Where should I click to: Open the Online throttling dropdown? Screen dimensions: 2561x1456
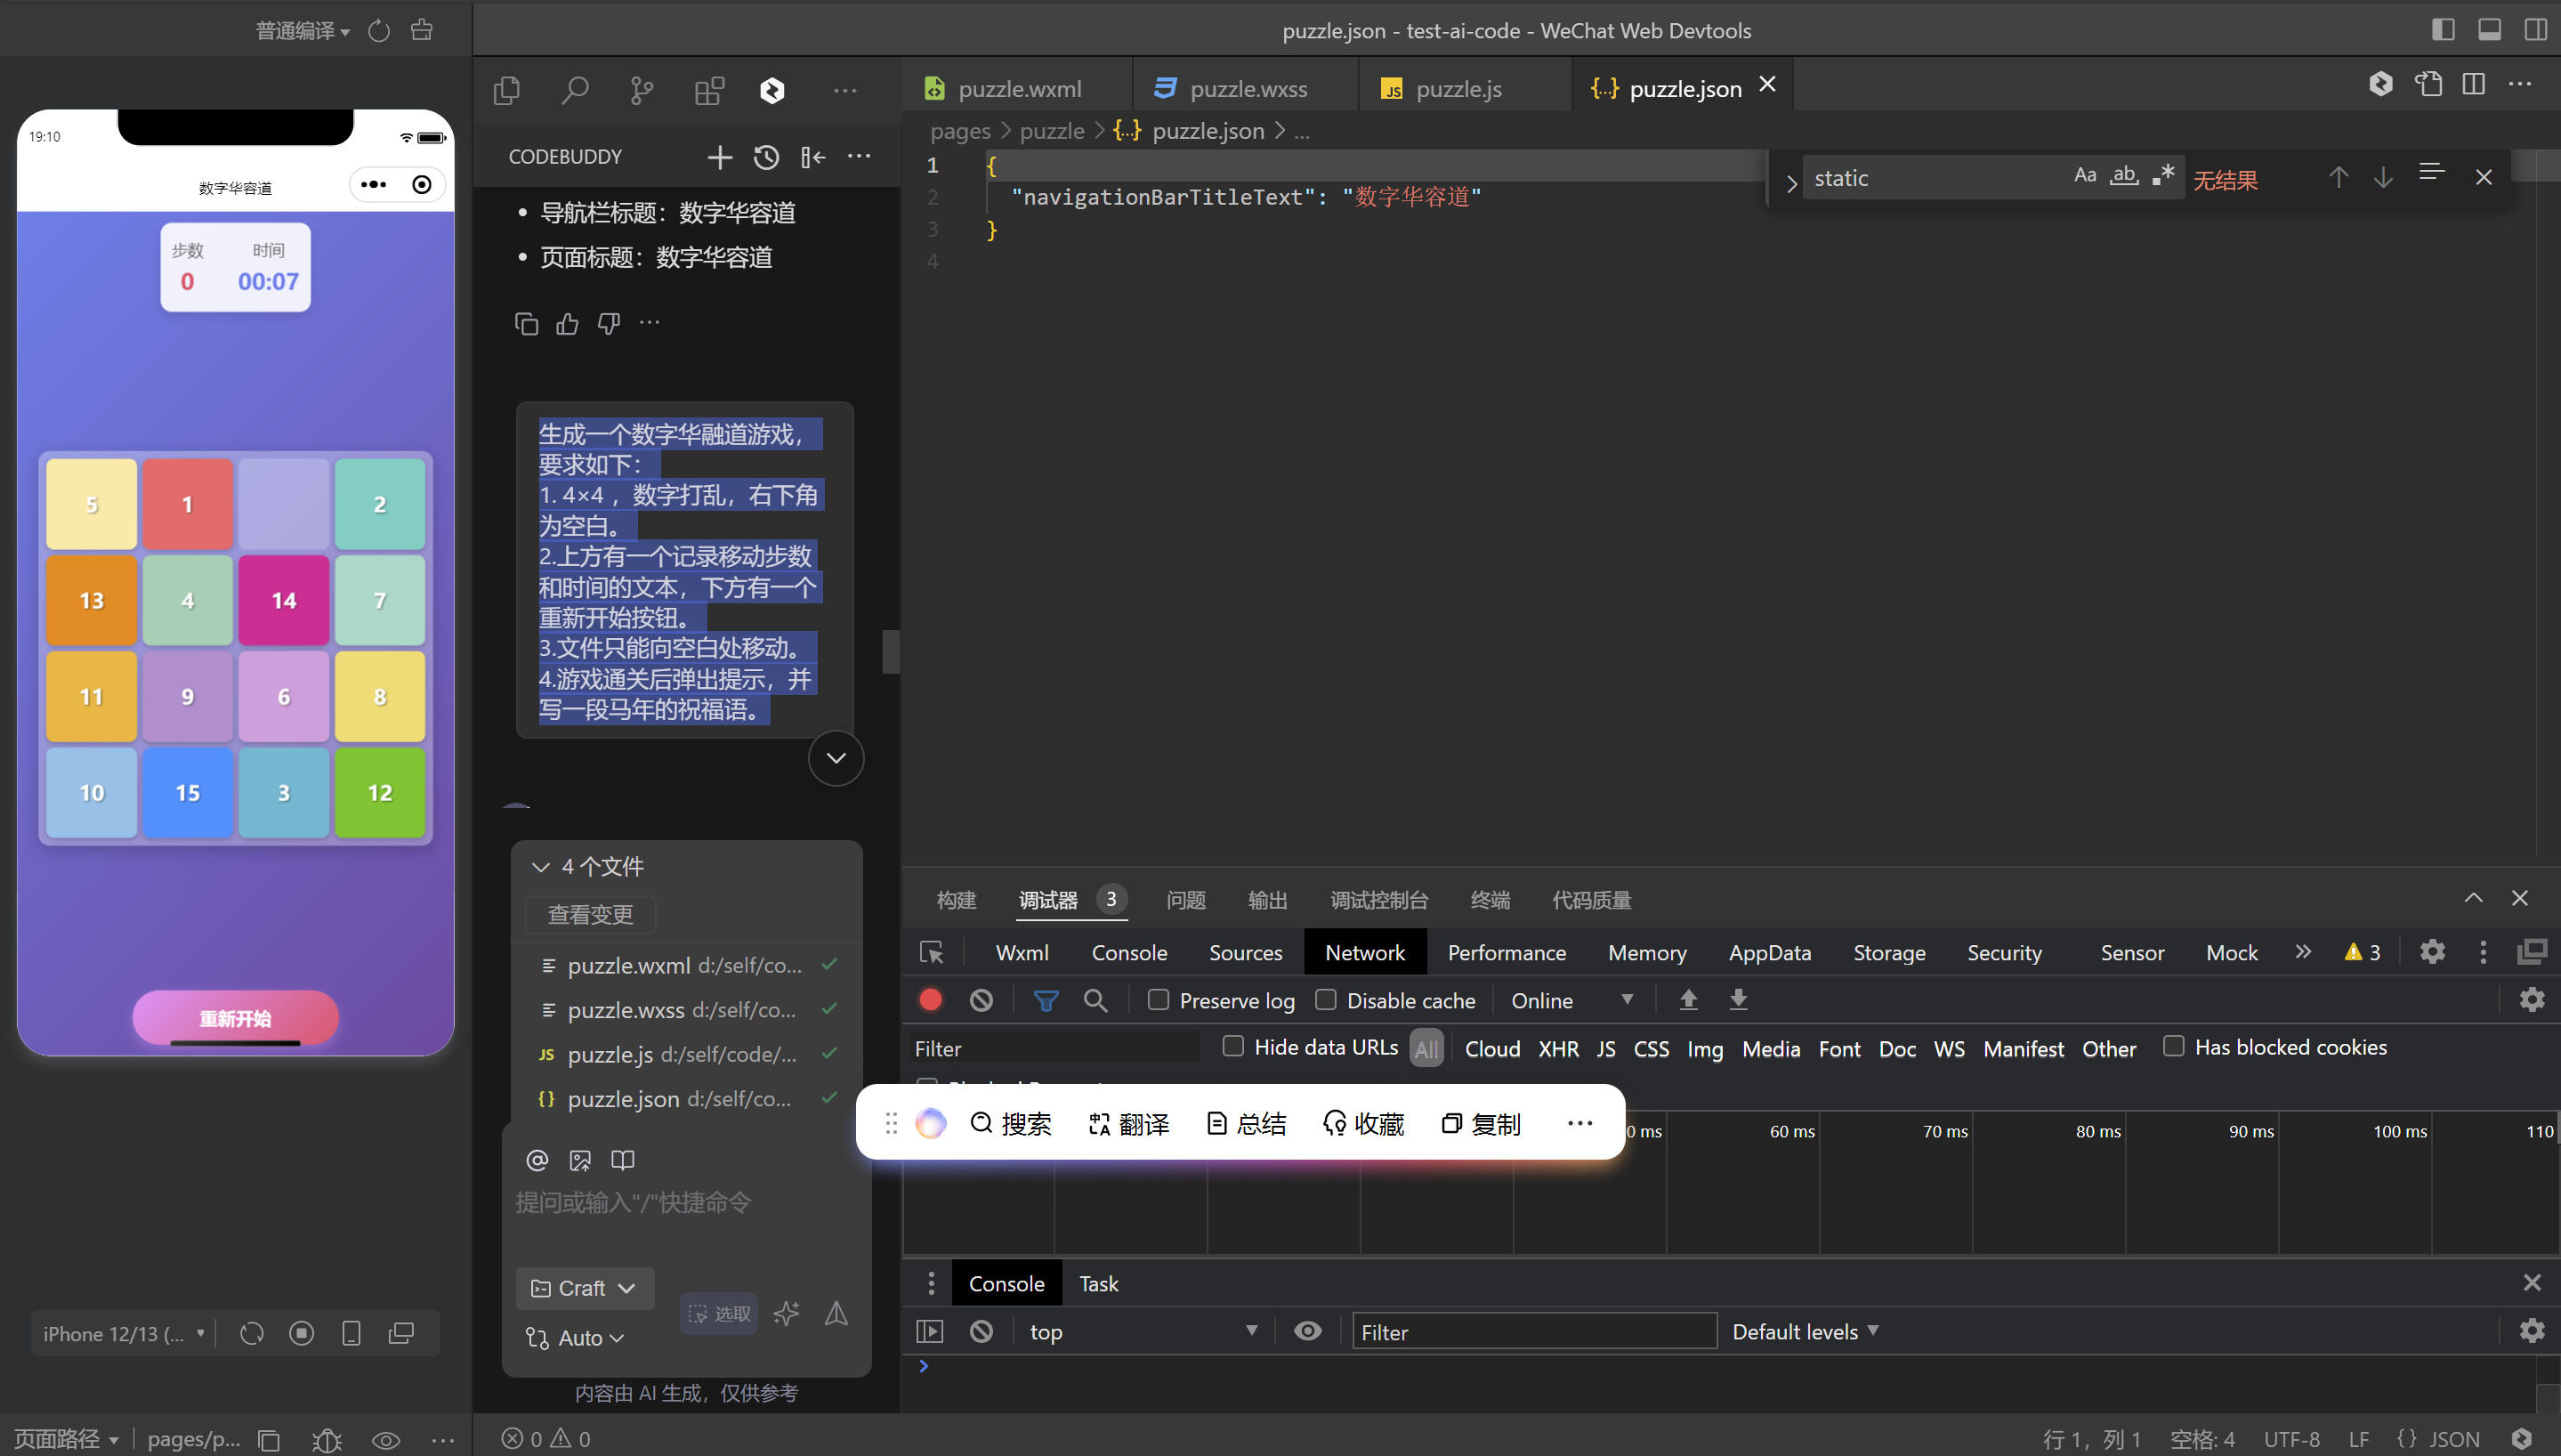tap(1571, 1000)
